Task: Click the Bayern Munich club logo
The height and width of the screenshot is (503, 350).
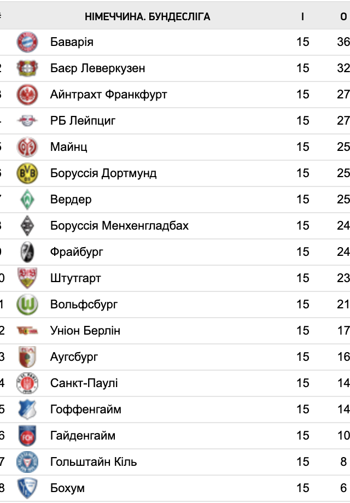Action: point(27,42)
